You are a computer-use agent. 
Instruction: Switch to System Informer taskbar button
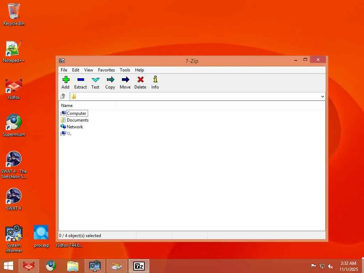point(95,266)
